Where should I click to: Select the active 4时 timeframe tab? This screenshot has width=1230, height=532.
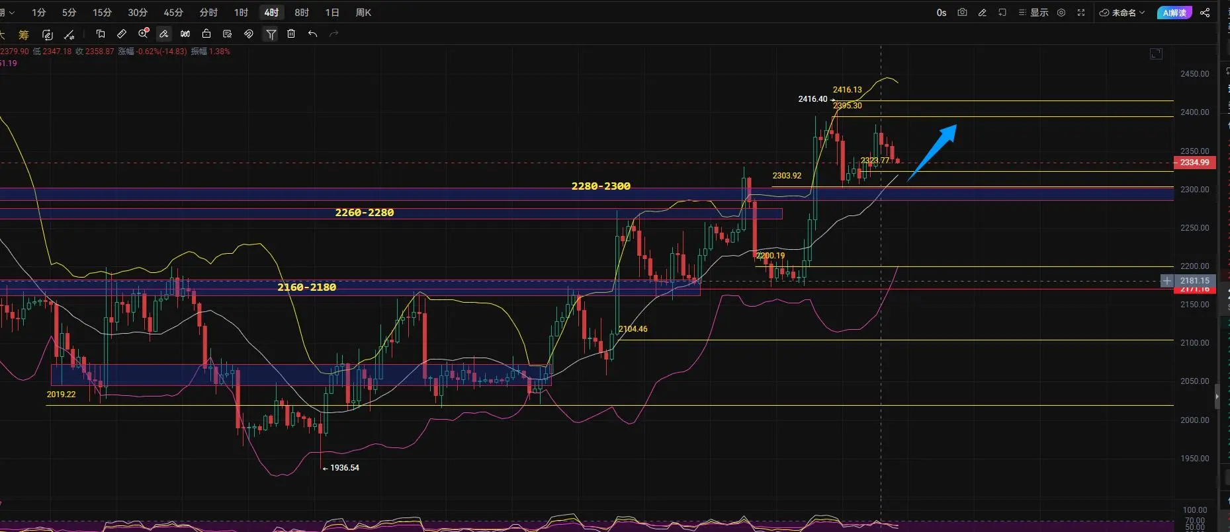(271, 13)
